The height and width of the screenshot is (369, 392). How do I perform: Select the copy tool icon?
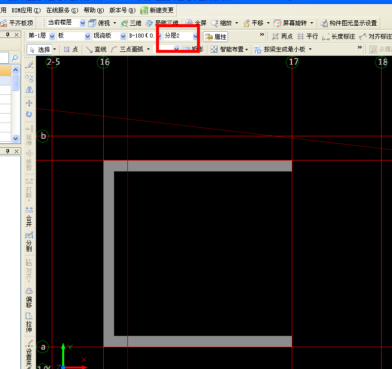[29, 79]
